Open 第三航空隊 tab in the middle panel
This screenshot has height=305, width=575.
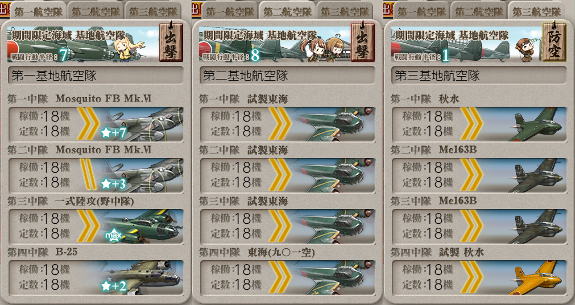click(x=345, y=11)
